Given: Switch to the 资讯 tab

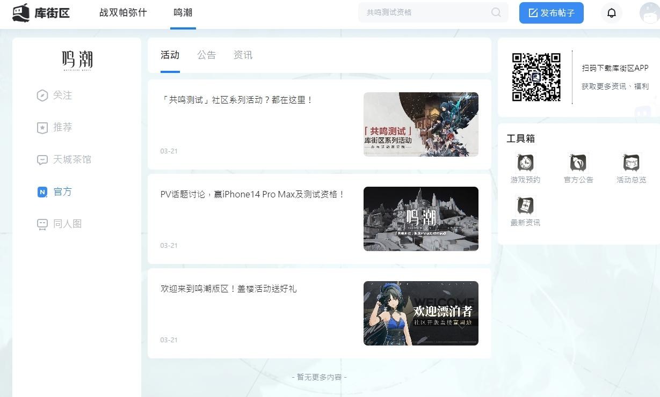Looking at the screenshot, I should pyautogui.click(x=243, y=55).
